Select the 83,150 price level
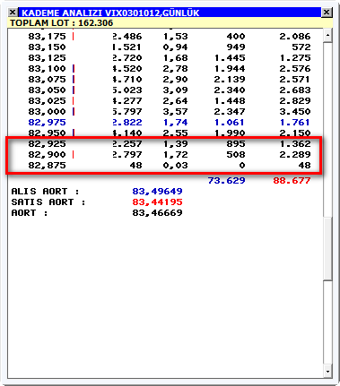340x386 pixels. click(47, 47)
